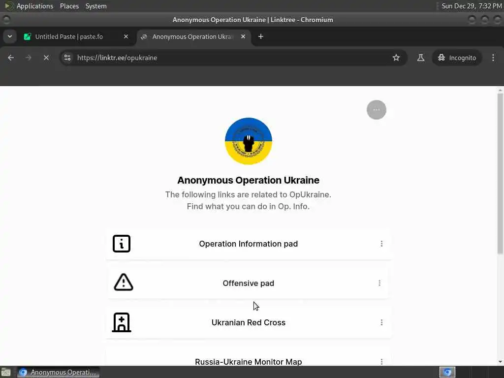Image resolution: width=504 pixels, height=378 pixels.
Task: Open Chromium three-dot menu
Action: 493,58
